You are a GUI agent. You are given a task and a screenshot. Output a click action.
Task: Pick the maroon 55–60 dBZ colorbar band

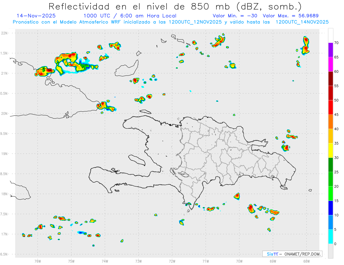click(x=331, y=79)
